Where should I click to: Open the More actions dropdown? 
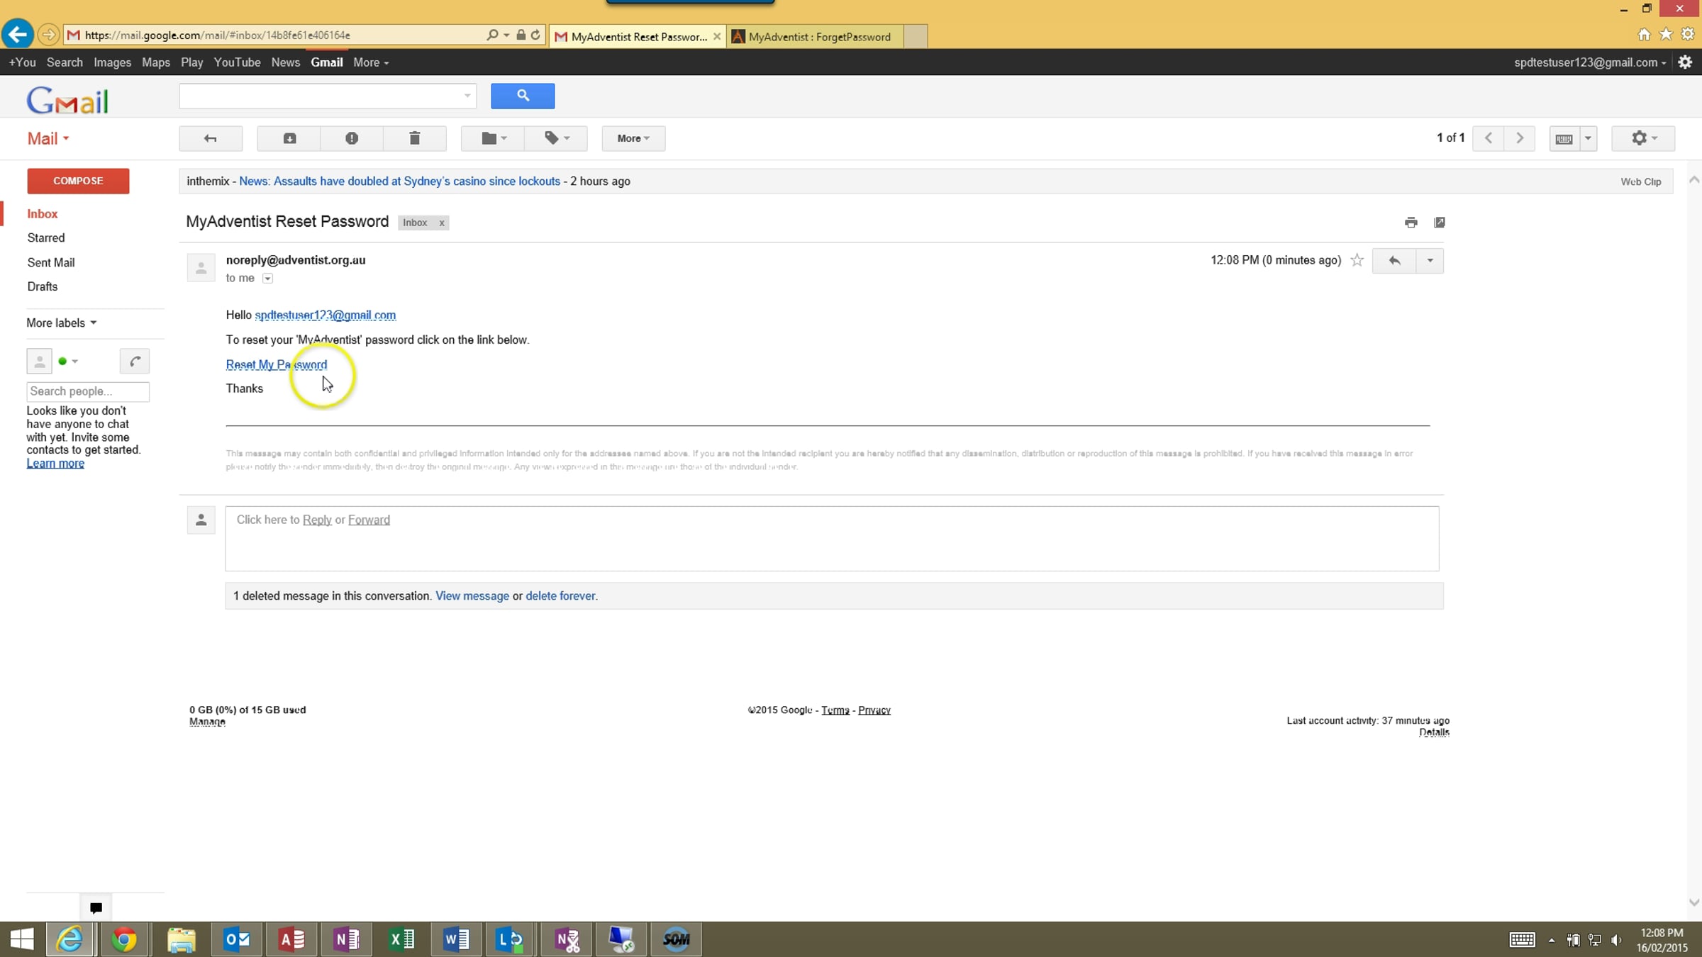point(633,138)
